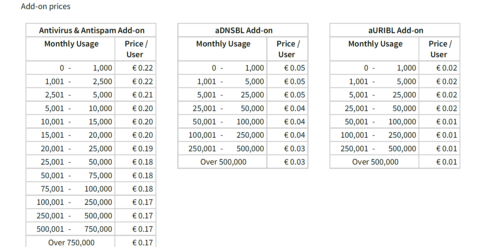Image resolution: width=502 pixels, height=247 pixels.
Task: Click the "Add-on prices" heading text
Action: click(46, 6)
